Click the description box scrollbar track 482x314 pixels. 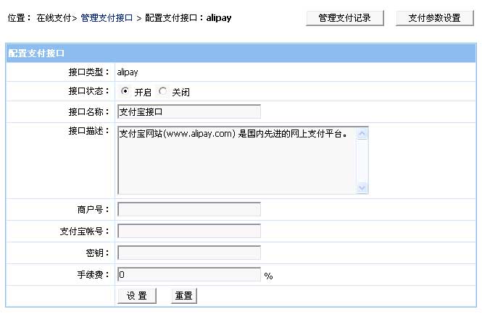(363, 161)
